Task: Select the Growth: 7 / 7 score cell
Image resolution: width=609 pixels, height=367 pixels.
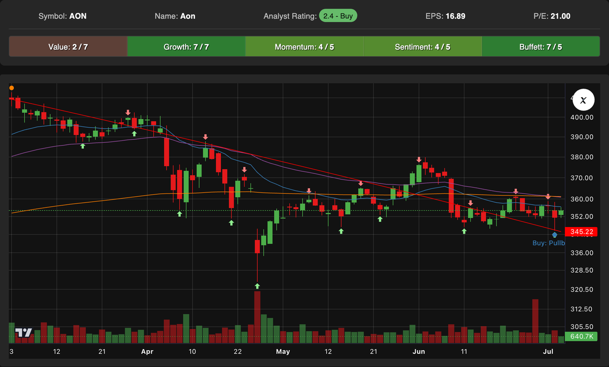Action: click(186, 47)
